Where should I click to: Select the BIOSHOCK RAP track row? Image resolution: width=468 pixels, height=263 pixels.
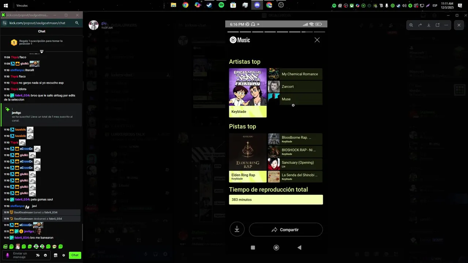[x=295, y=152]
